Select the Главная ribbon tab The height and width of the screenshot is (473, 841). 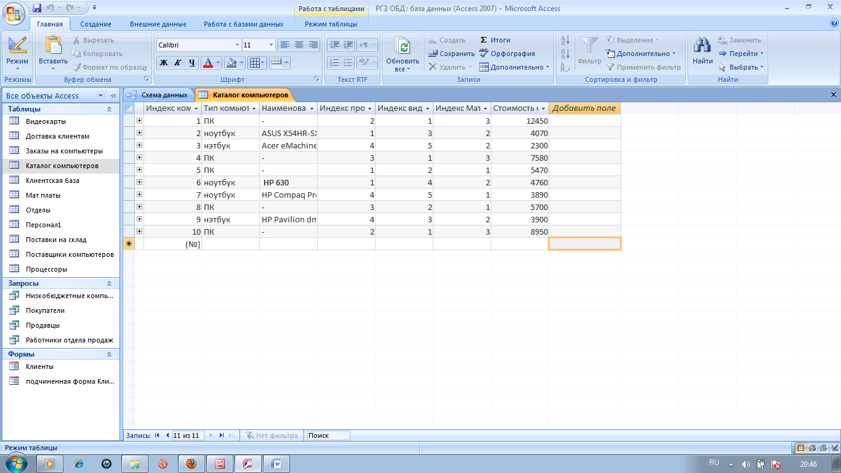50,24
